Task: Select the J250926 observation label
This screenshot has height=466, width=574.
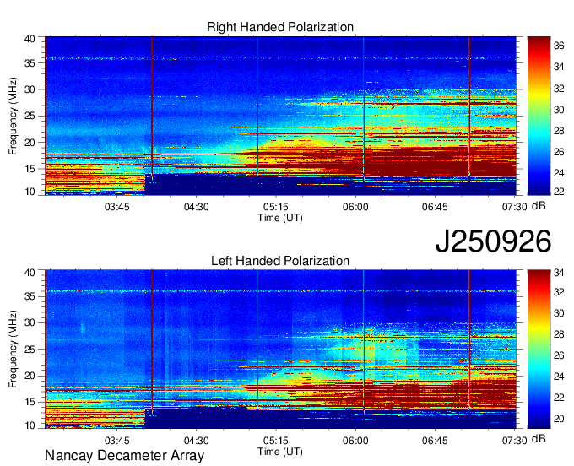Action: click(x=493, y=241)
